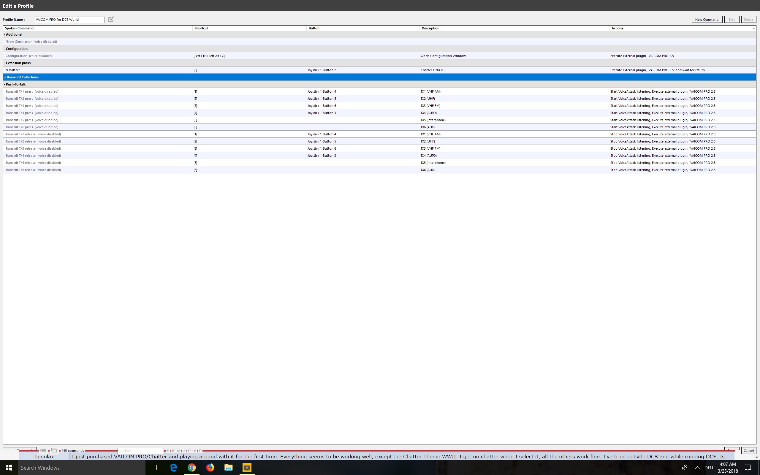Click the K filter letter beside list filter
Image resolution: width=760 pixels, height=475 pixels.
(x=173, y=451)
